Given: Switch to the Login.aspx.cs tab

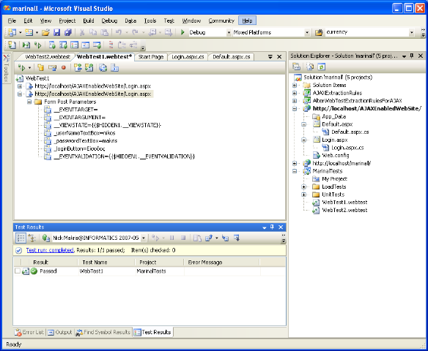Looking at the screenshot, I should coord(188,56).
